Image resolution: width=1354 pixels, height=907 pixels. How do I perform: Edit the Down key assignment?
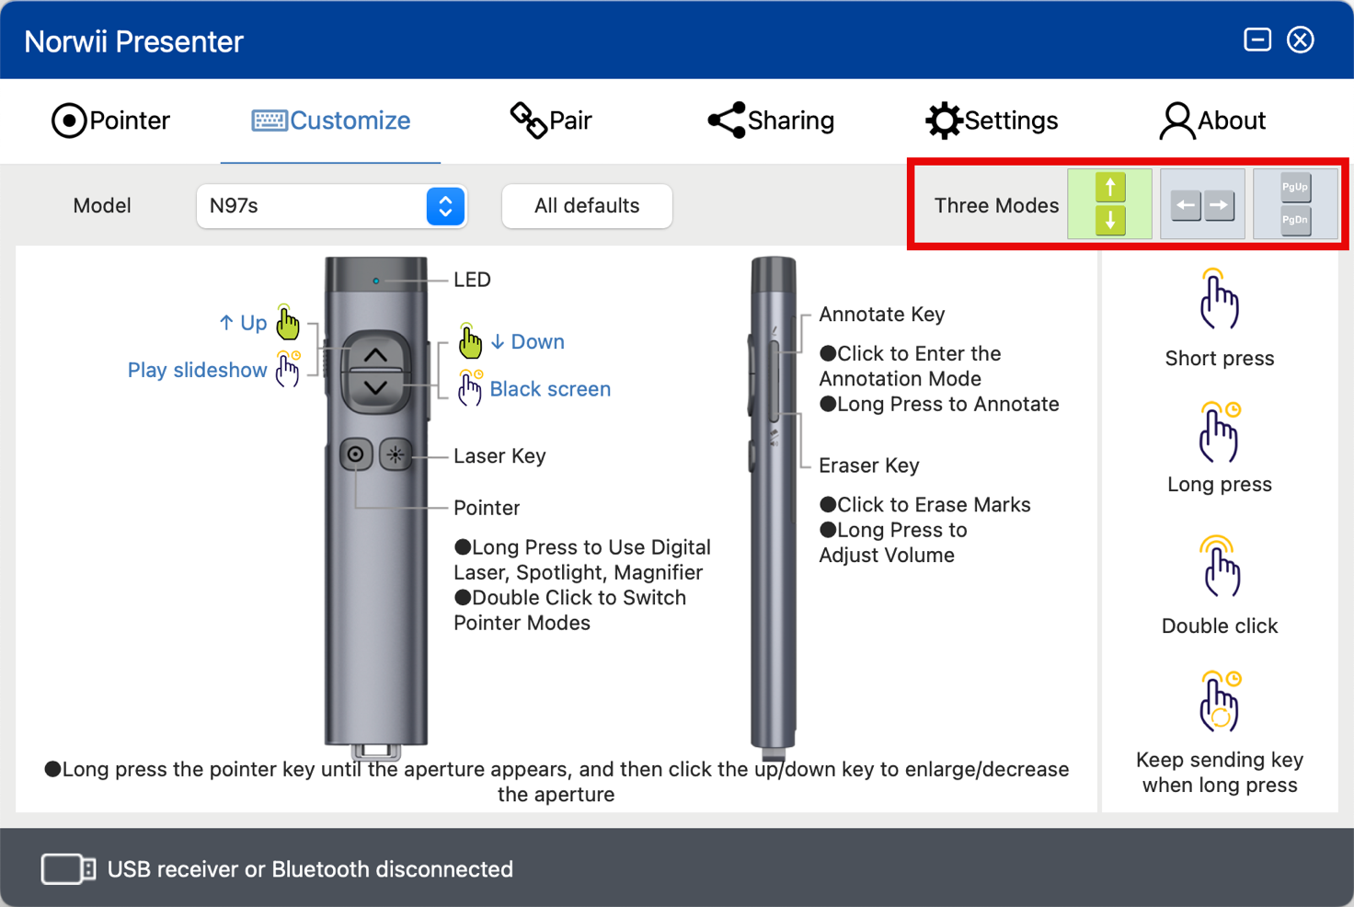[x=528, y=342]
